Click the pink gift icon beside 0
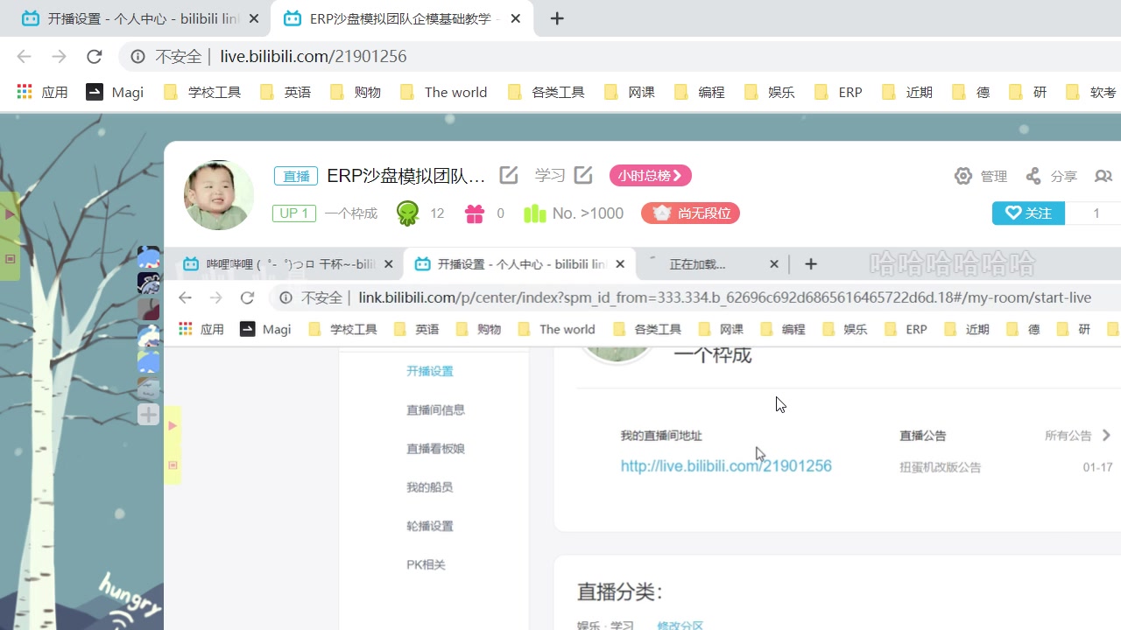 coord(475,213)
